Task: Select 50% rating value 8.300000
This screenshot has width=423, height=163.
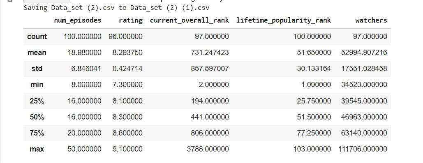Action: [x=127, y=117]
